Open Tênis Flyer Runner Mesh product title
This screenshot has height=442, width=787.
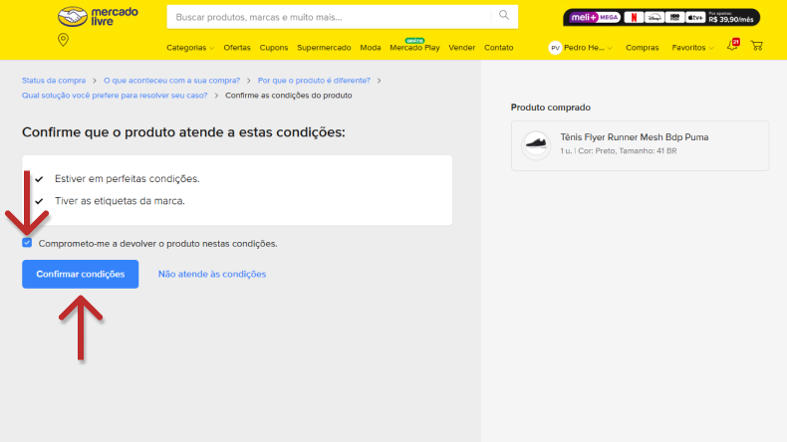tap(635, 137)
